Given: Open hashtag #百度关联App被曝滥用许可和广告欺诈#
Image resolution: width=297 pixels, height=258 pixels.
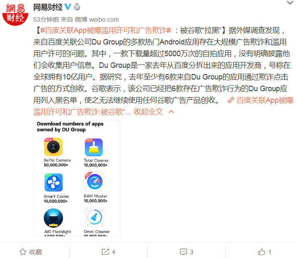Looking at the screenshot, I should click(x=106, y=30).
